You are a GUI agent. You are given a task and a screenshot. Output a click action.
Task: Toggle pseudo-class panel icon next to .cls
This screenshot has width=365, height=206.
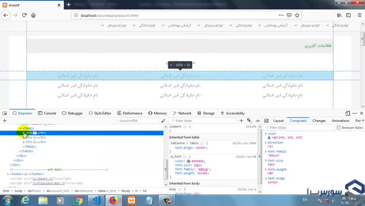point(249,121)
